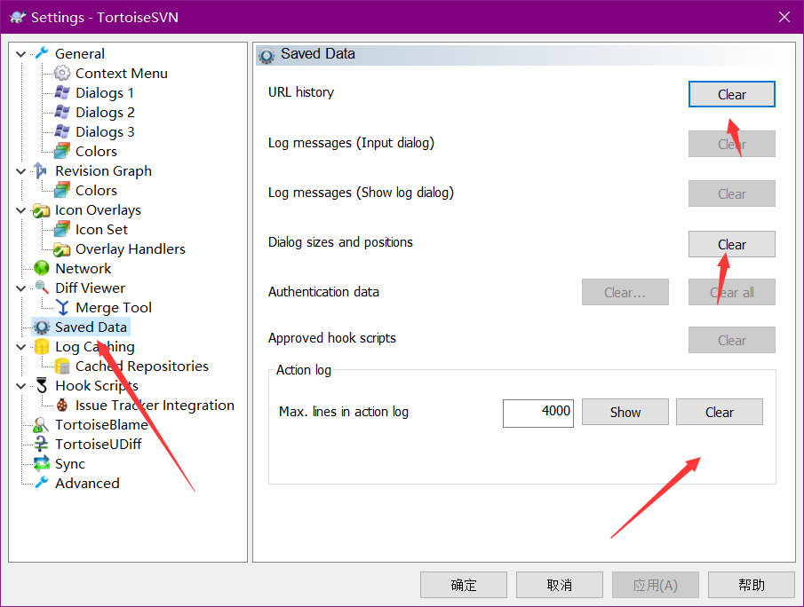Open the Context Menu settings page
Screen dimensions: 804x607
tap(122, 74)
